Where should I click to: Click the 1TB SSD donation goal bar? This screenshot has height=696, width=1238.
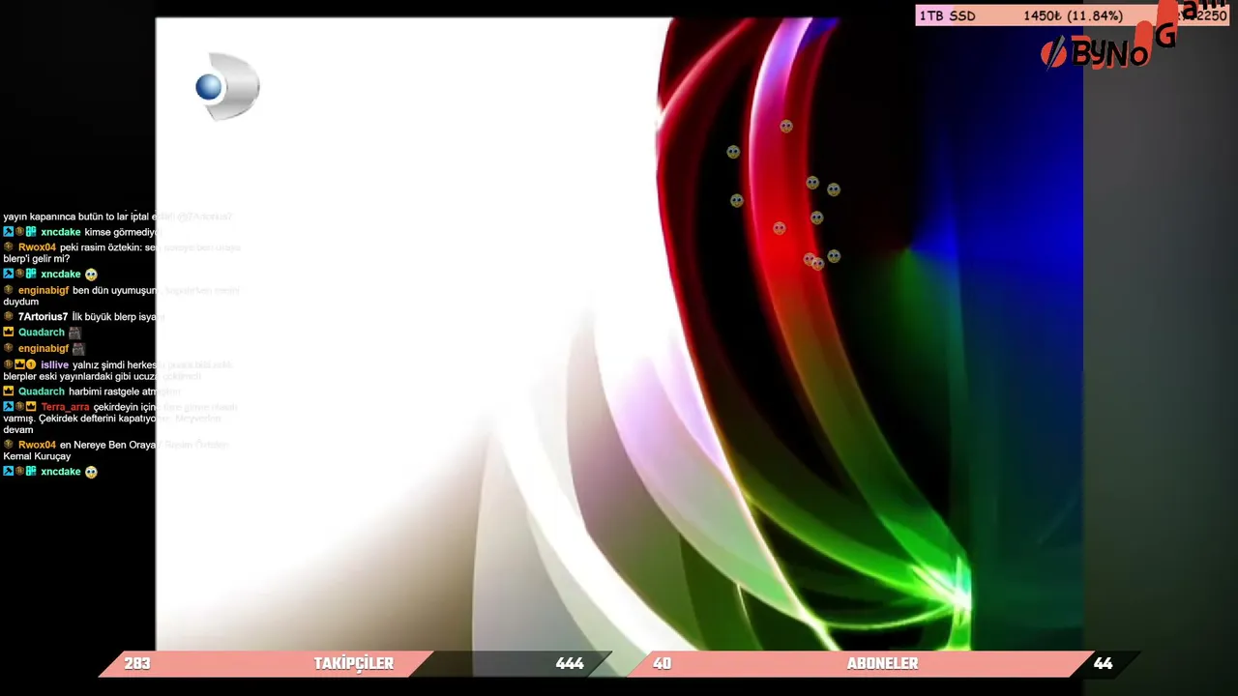[1072, 15]
